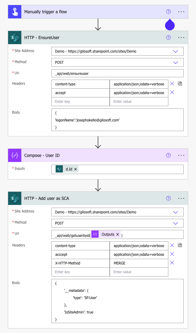The height and width of the screenshot is (333, 196).
Task: Click the copy icon beside EnsureUser headers
Action: [x=180, y=84]
